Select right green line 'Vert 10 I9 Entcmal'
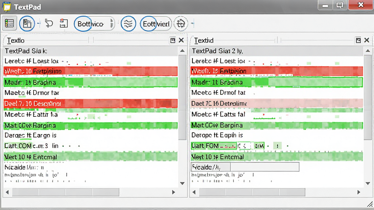The height and width of the screenshot is (210, 374). pyautogui.click(x=277, y=157)
